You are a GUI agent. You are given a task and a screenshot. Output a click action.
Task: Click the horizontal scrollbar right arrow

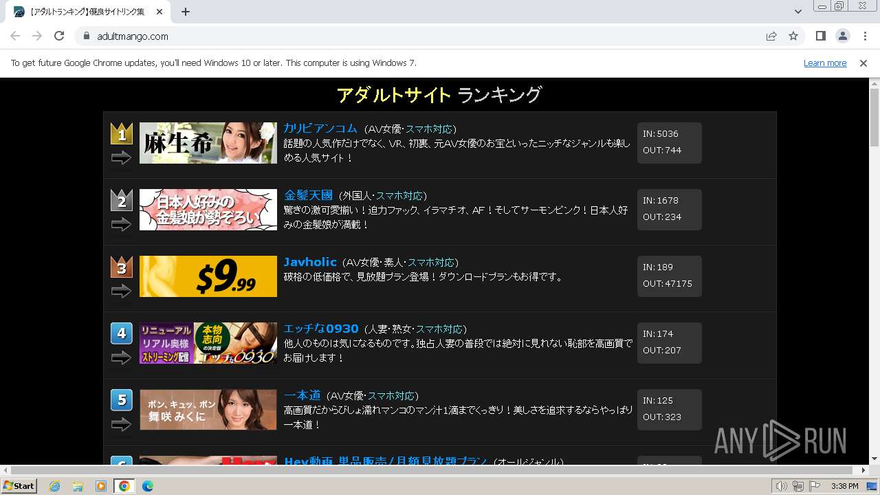click(863, 470)
